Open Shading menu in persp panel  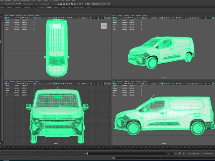pos(120,16)
